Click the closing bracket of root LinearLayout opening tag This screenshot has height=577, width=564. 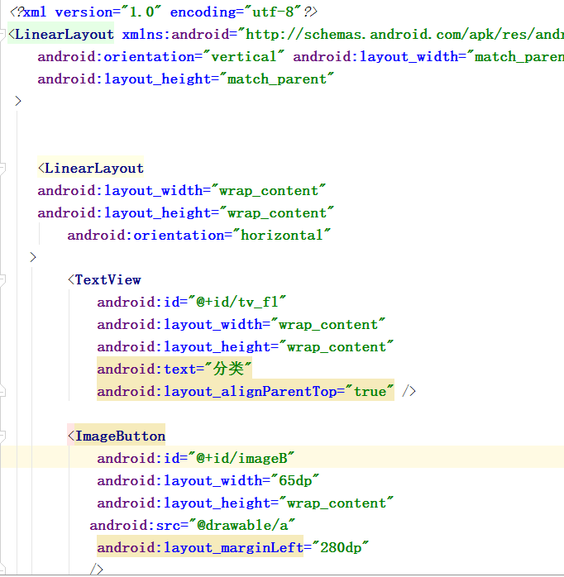tap(18, 101)
